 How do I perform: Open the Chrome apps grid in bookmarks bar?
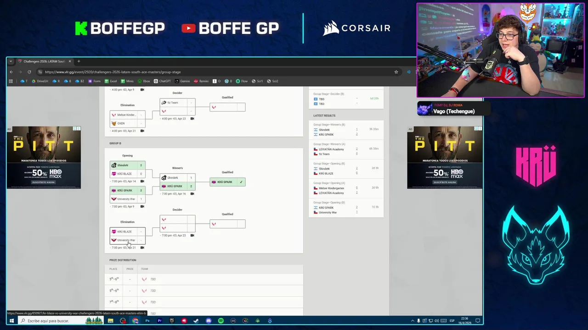pyautogui.click(x=11, y=81)
